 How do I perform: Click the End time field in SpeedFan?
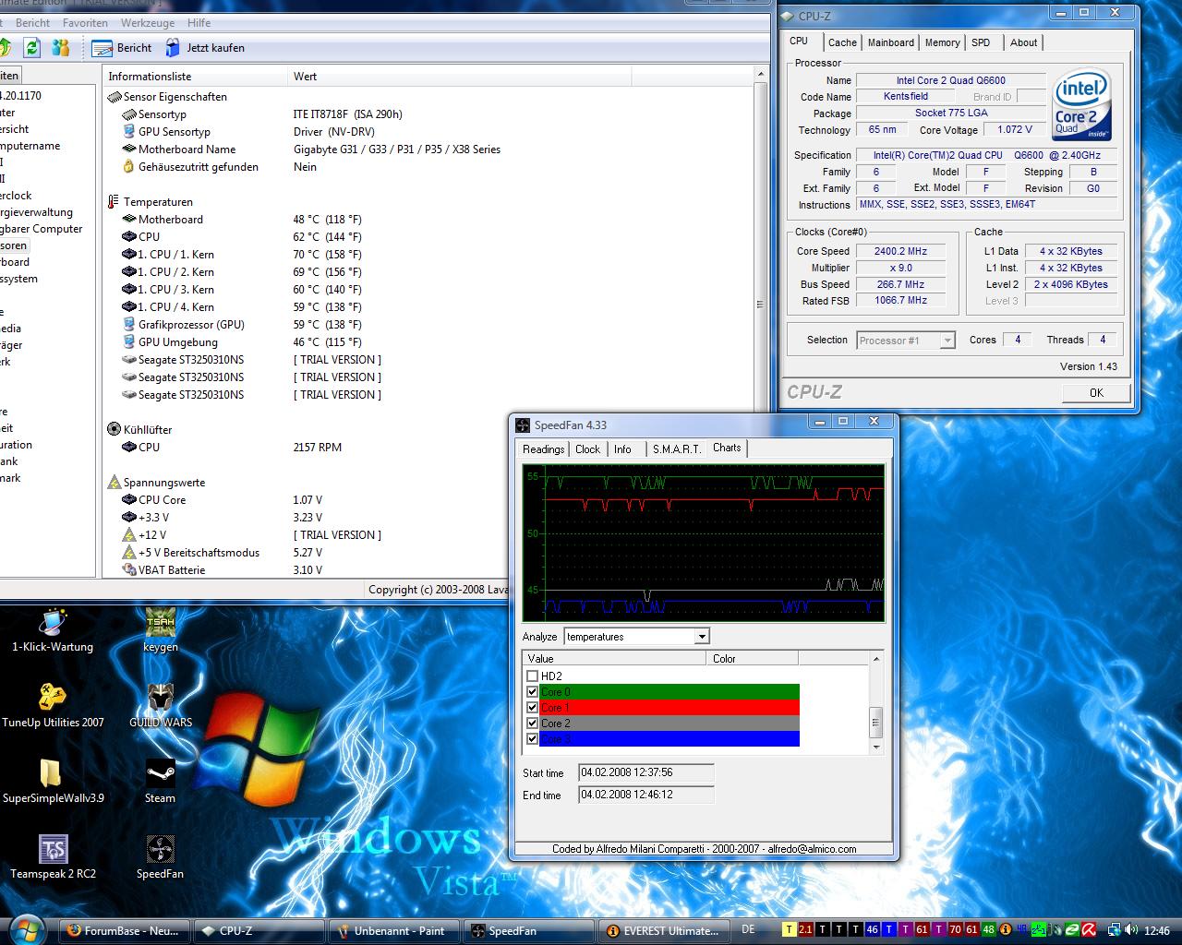[x=646, y=795]
